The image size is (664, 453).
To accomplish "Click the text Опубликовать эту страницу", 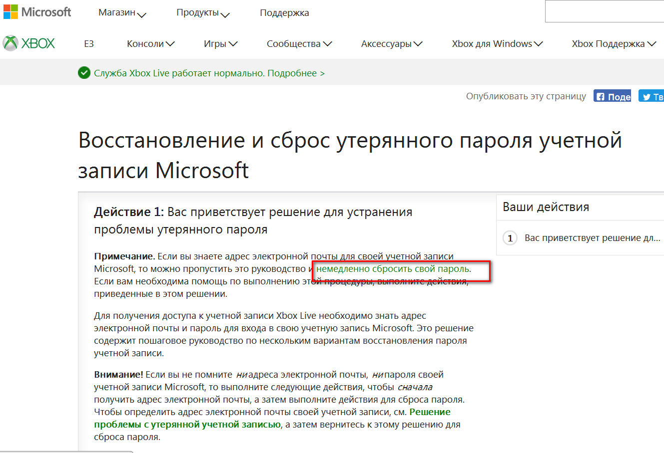I will pos(526,96).
